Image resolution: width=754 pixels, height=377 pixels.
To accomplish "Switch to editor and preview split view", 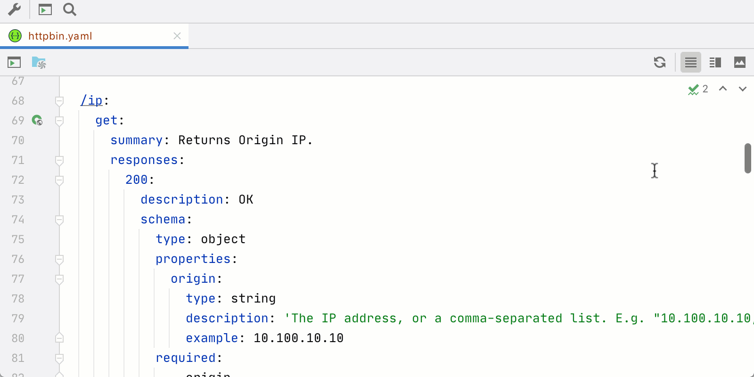I will point(715,62).
